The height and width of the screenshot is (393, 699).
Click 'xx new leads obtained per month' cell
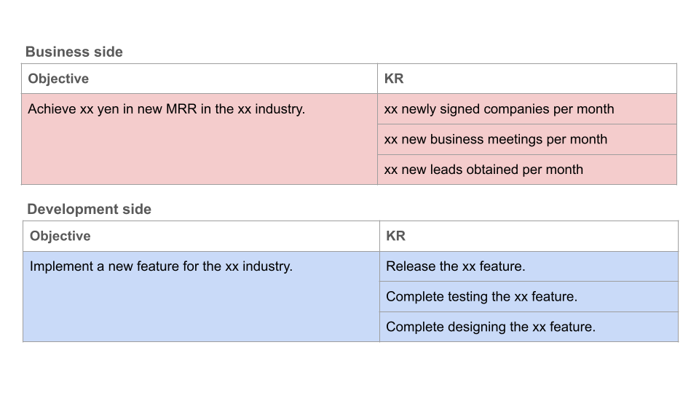pos(527,170)
